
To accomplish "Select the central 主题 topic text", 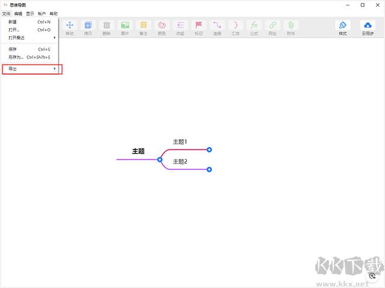I will (x=138, y=151).
